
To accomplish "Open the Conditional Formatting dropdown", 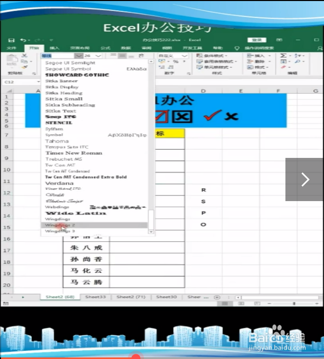I will (212, 56).
